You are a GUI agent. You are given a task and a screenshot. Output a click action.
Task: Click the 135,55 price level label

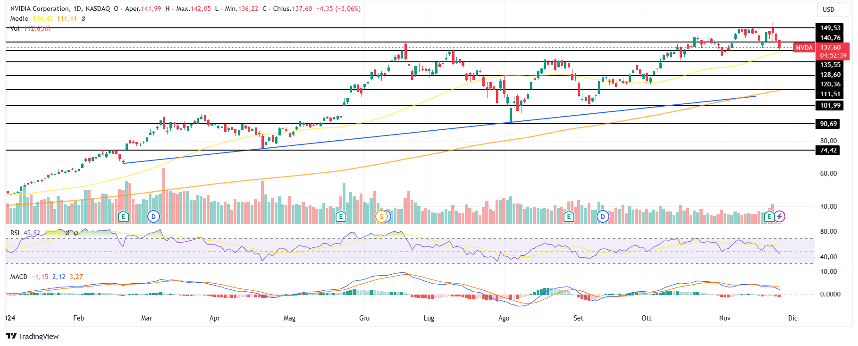[x=830, y=65]
